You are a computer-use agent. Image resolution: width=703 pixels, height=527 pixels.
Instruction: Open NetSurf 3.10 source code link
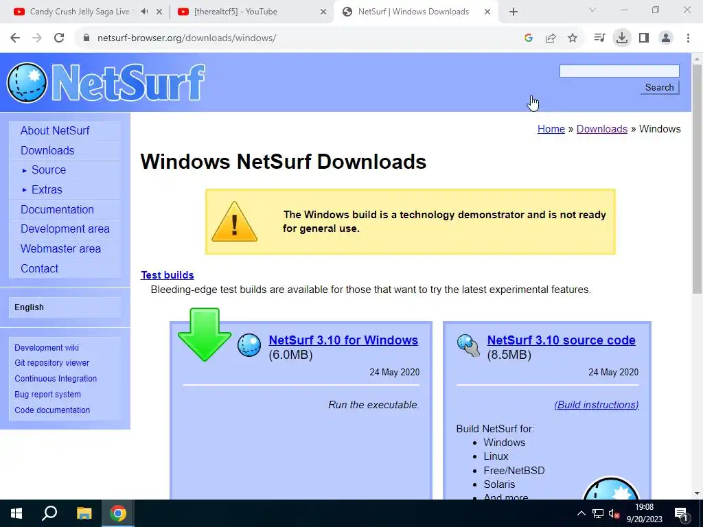(562, 340)
